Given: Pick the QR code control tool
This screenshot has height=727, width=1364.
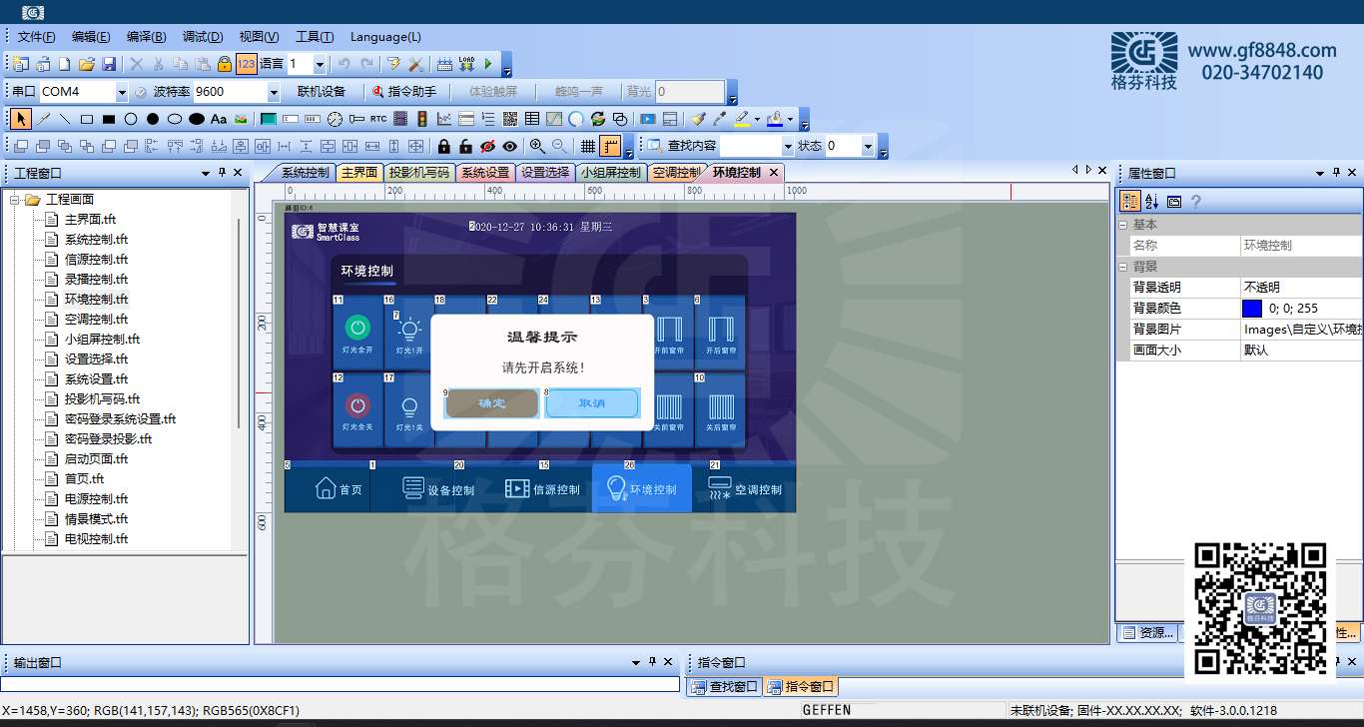Looking at the screenshot, I should click(510, 119).
